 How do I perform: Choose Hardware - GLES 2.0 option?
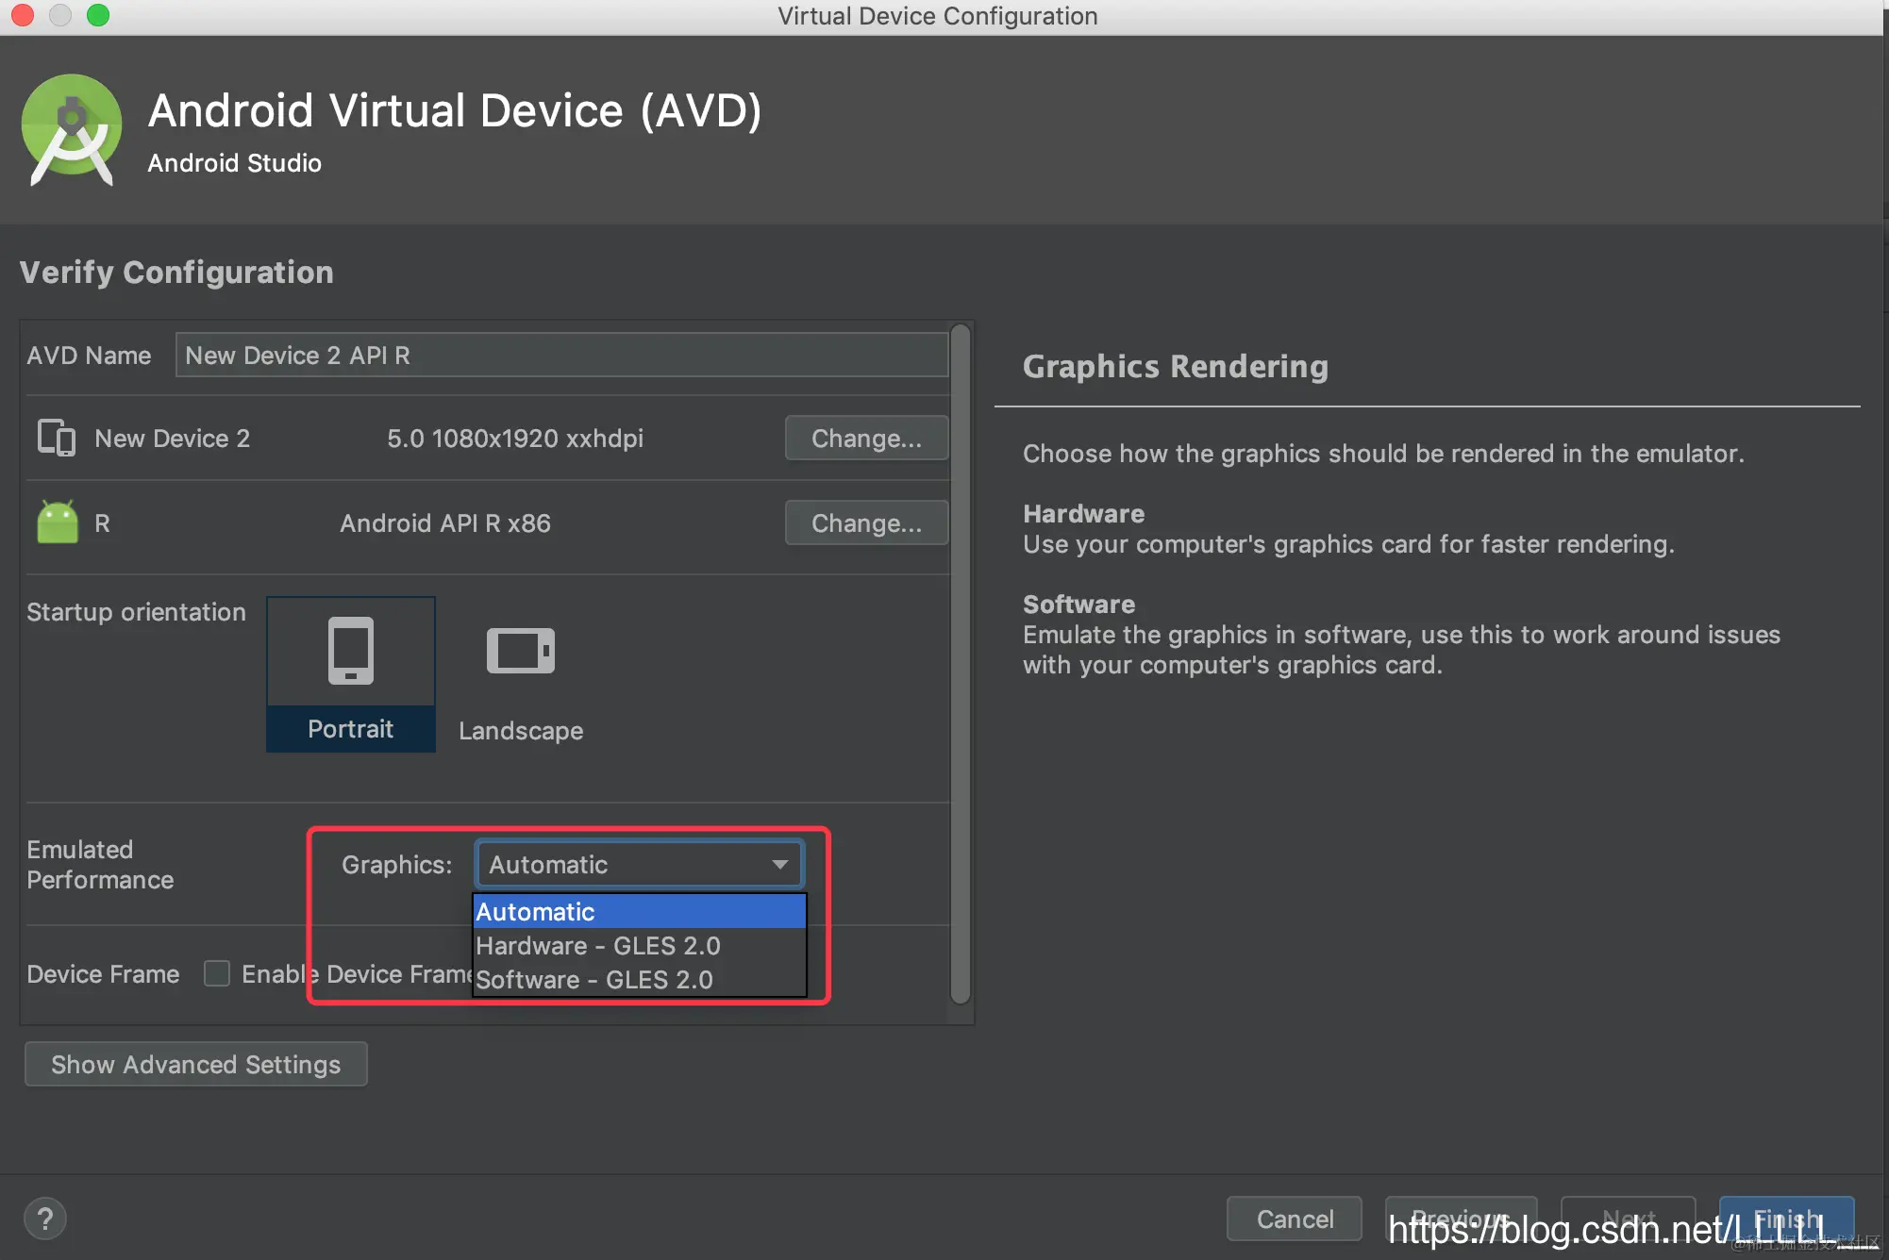pos(639,945)
